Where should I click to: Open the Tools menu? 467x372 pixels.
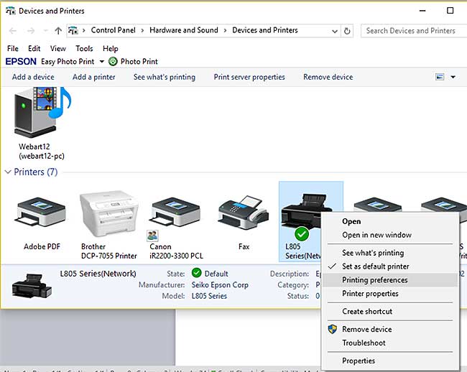[84, 49]
